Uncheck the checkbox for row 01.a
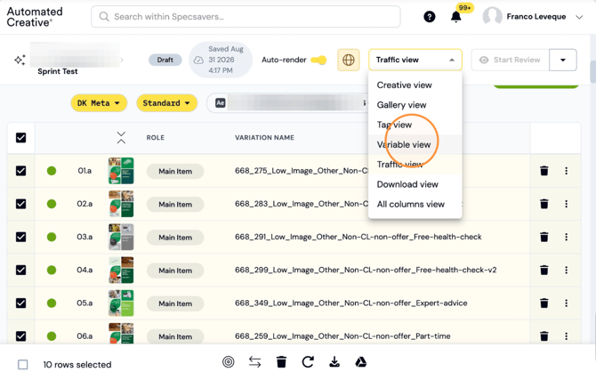 pos(21,171)
